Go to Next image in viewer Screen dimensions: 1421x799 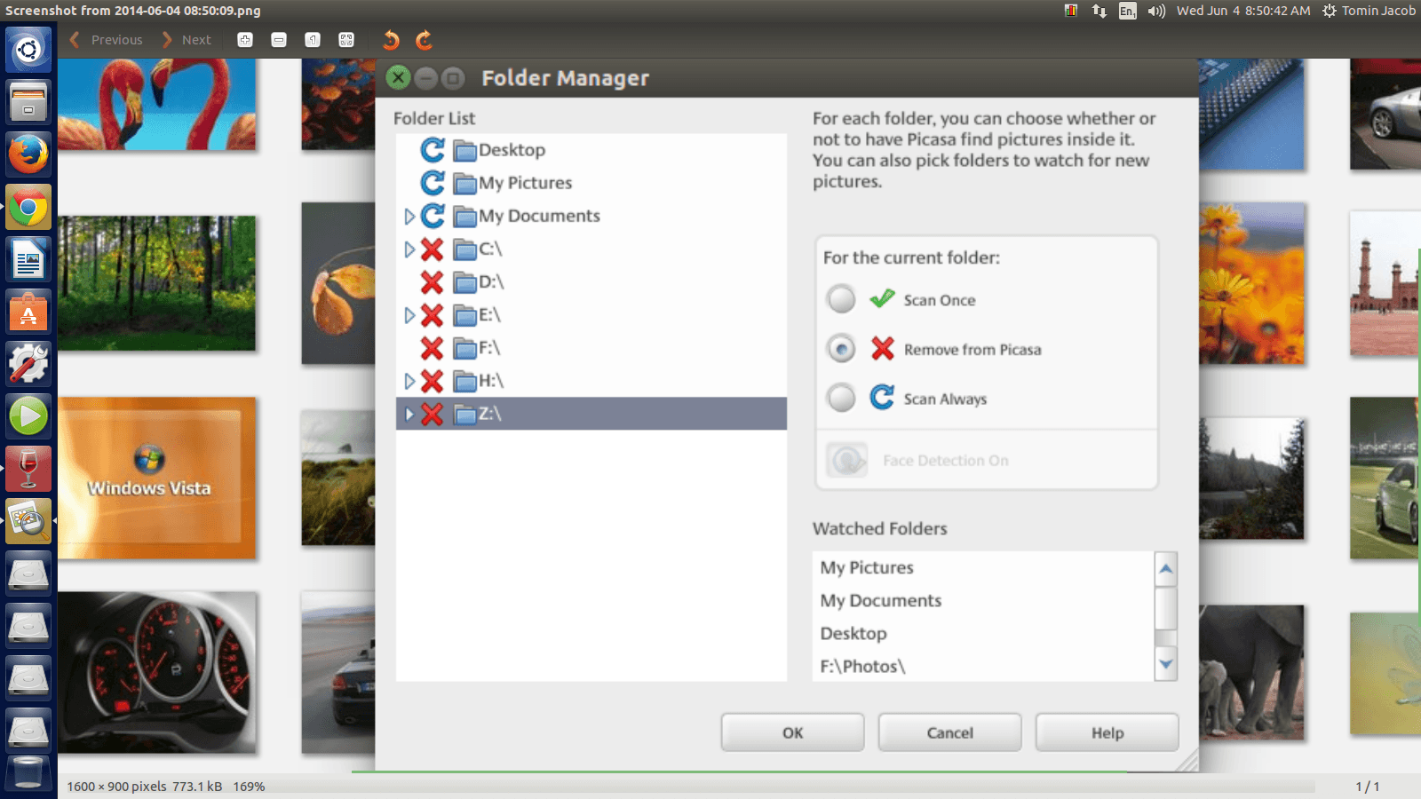(x=187, y=40)
